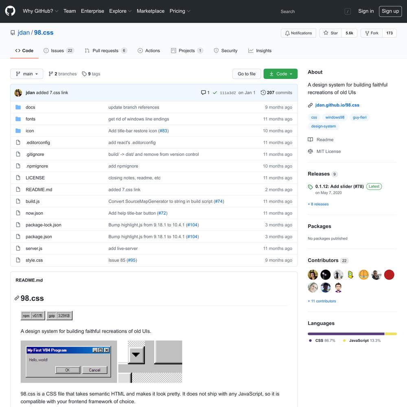The height and width of the screenshot is (407, 407).
Task: Open commit hash 111a3d2
Action: tap(228, 93)
